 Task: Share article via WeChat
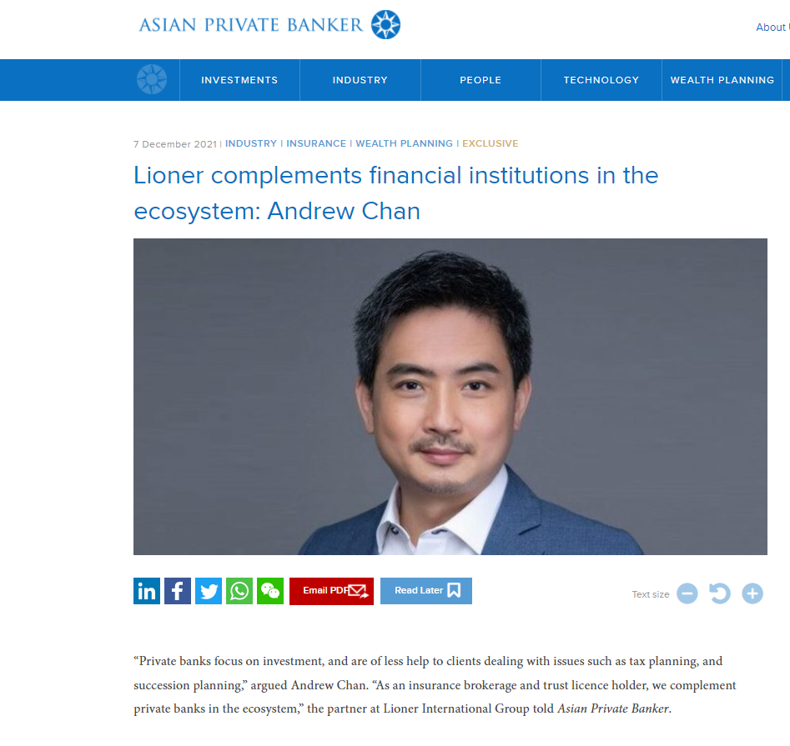(270, 591)
